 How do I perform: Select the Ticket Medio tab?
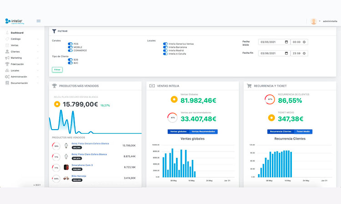coord(302,131)
